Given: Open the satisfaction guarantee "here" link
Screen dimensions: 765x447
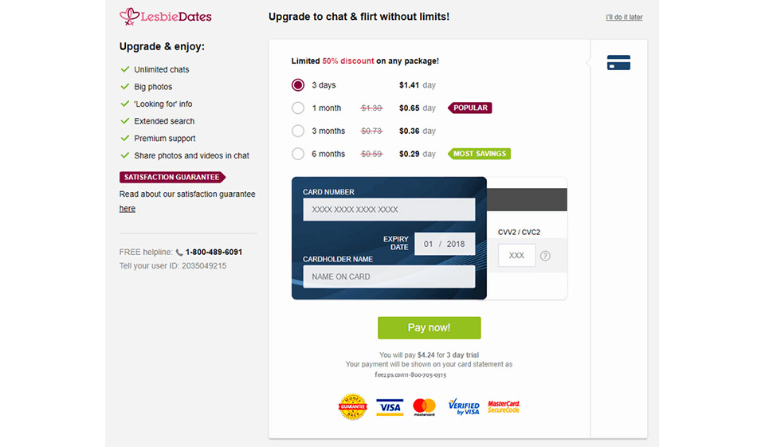Looking at the screenshot, I should [x=127, y=209].
